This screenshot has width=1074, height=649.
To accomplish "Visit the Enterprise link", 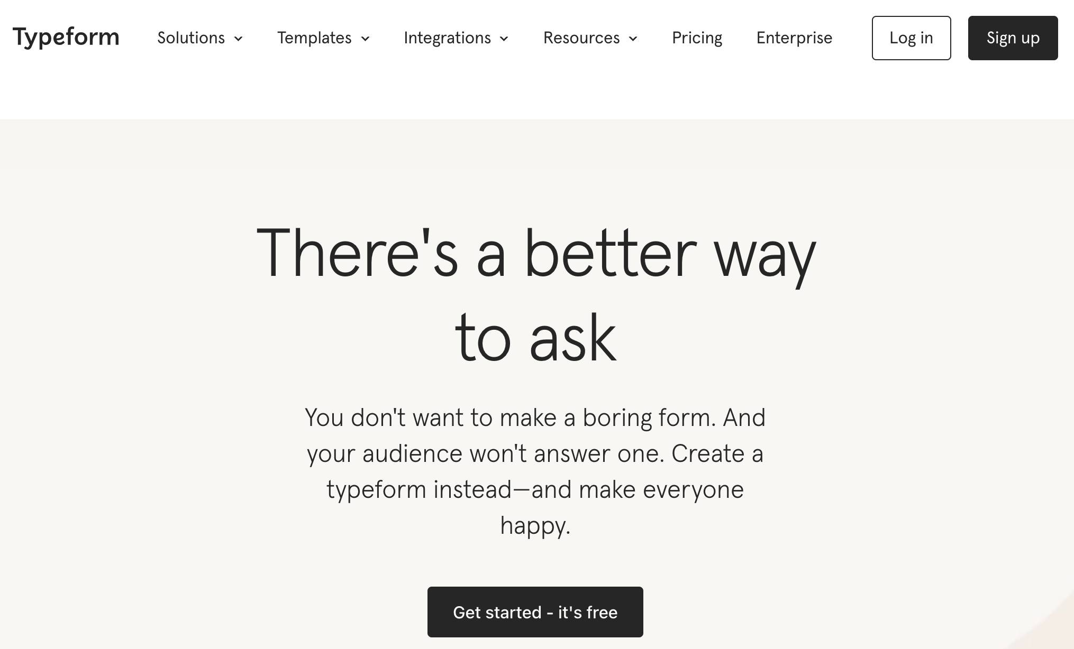I will [x=794, y=38].
